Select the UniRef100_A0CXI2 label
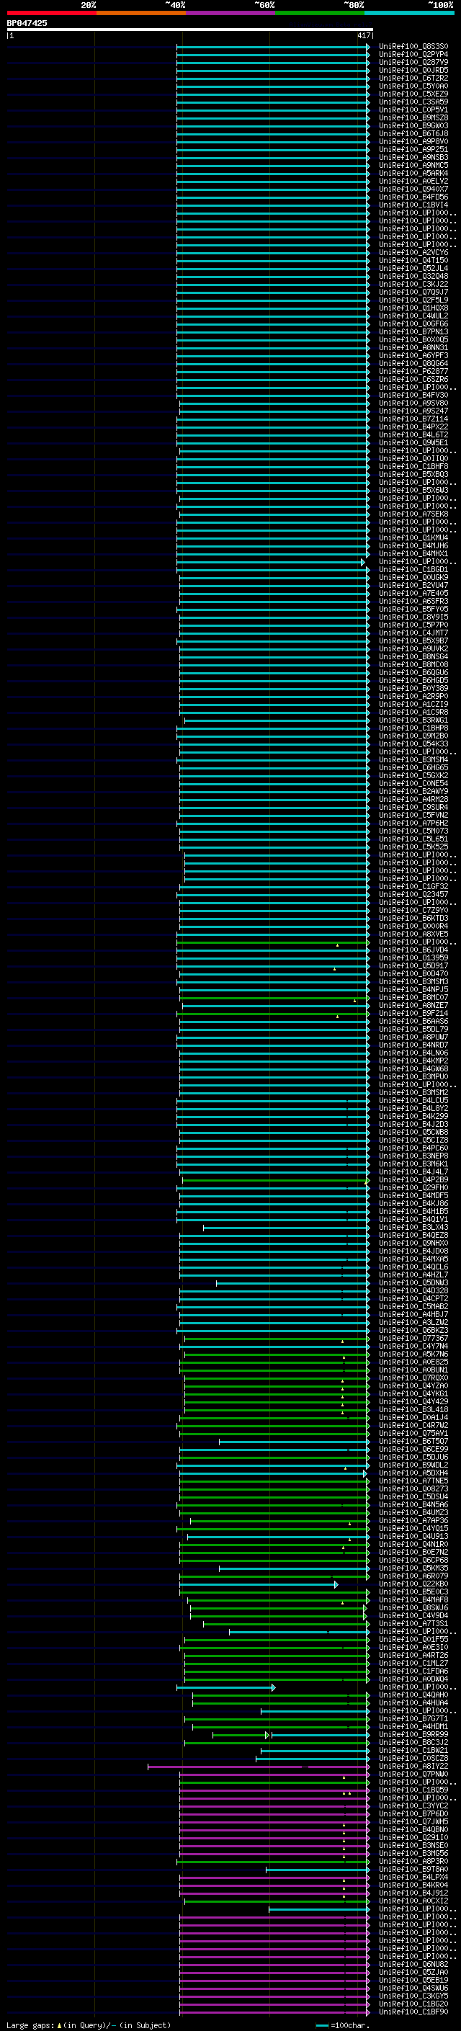Image resolution: width=461 pixels, height=2031 pixels. pos(413,1901)
